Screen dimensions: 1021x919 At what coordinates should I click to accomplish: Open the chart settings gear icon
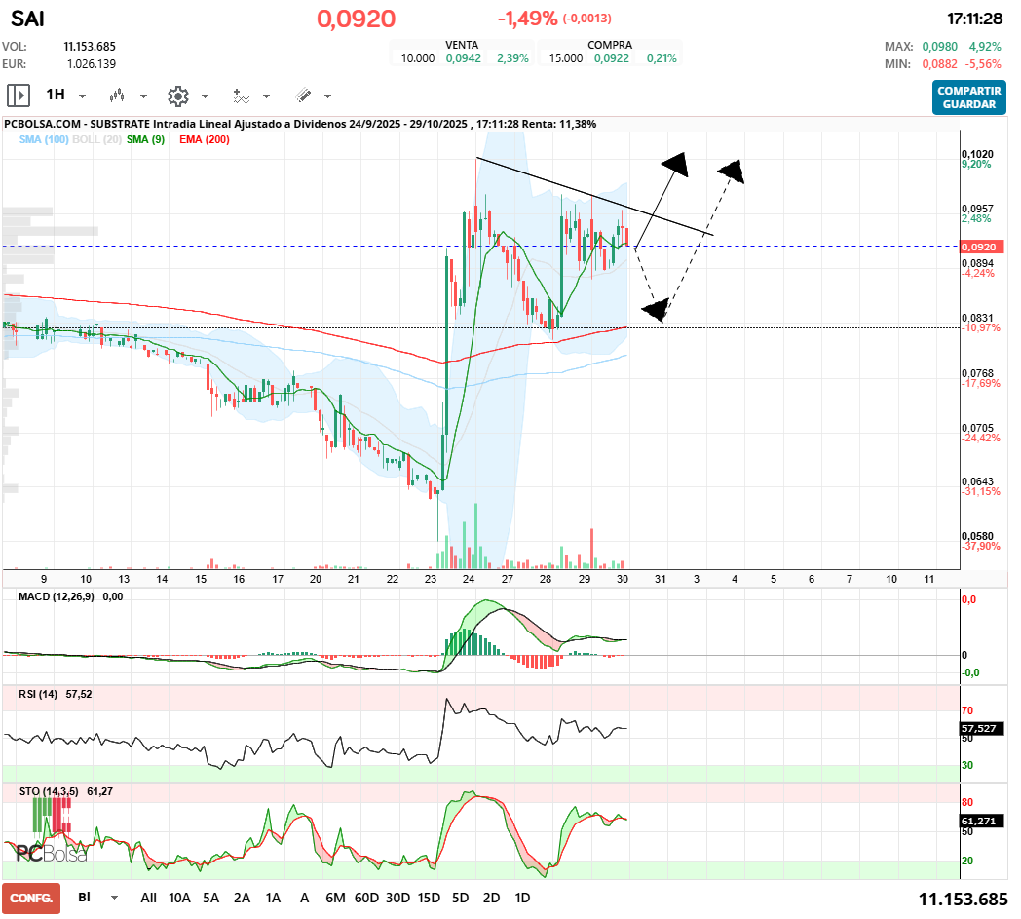click(177, 96)
